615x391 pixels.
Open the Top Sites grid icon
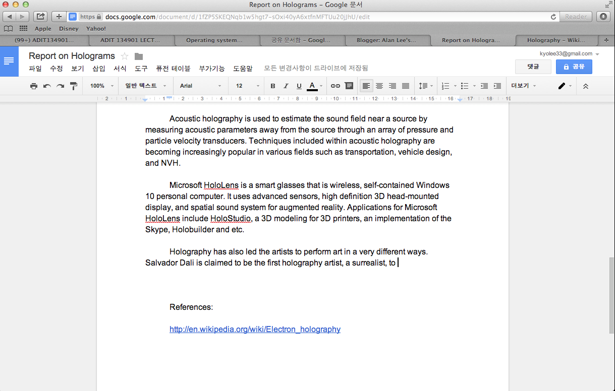pyautogui.click(x=23, y=29)
